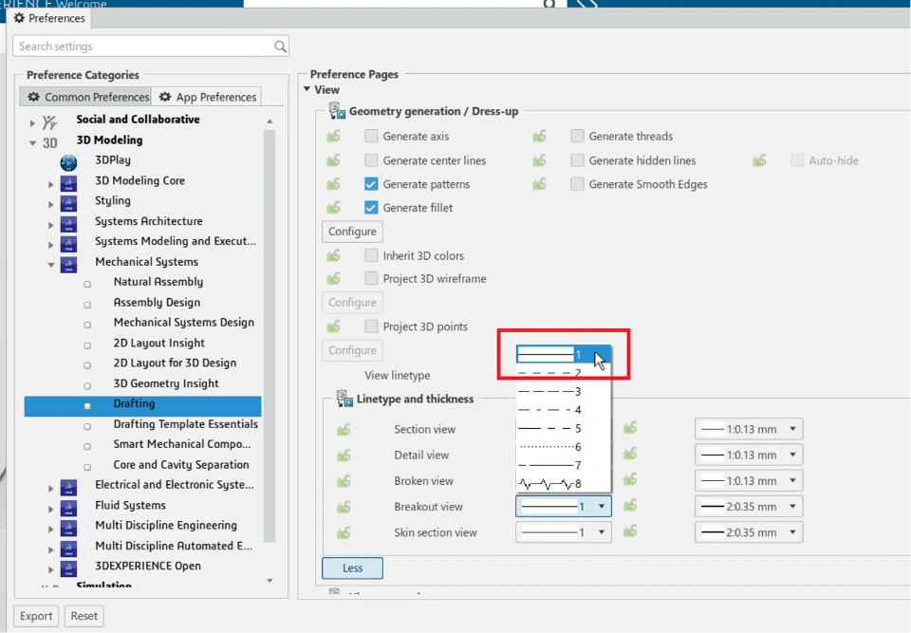Screen dimensions: 911x633
Task: Click the Geometry generation section icon
Action: pyautogui.click(x=337, y=110)
